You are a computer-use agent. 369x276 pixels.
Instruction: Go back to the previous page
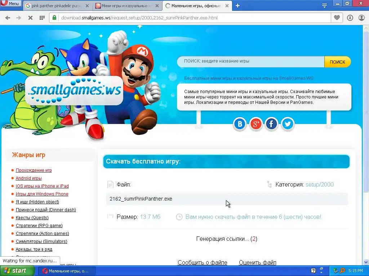pos(8,18)
